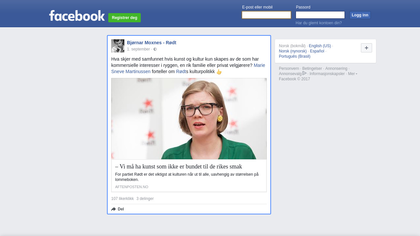Click the share arrow icon
The height and width of the screenshot is (236, 420).
[114, 209]
